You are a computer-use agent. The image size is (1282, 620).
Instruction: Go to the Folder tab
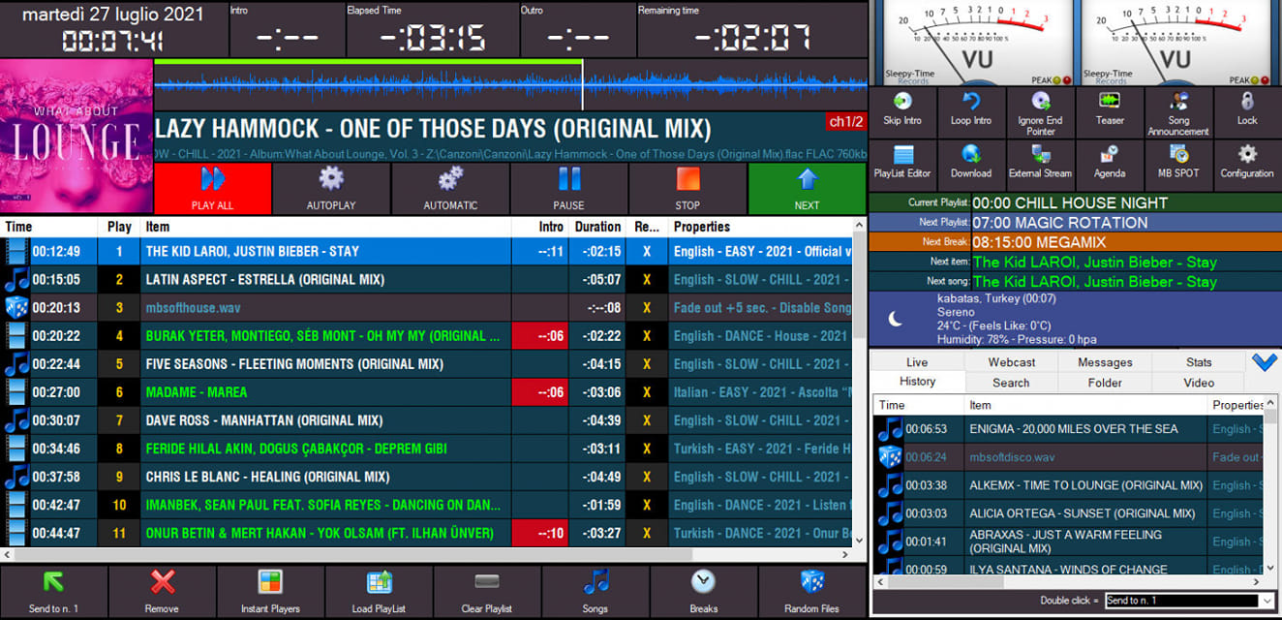(x=1105, y=383)
